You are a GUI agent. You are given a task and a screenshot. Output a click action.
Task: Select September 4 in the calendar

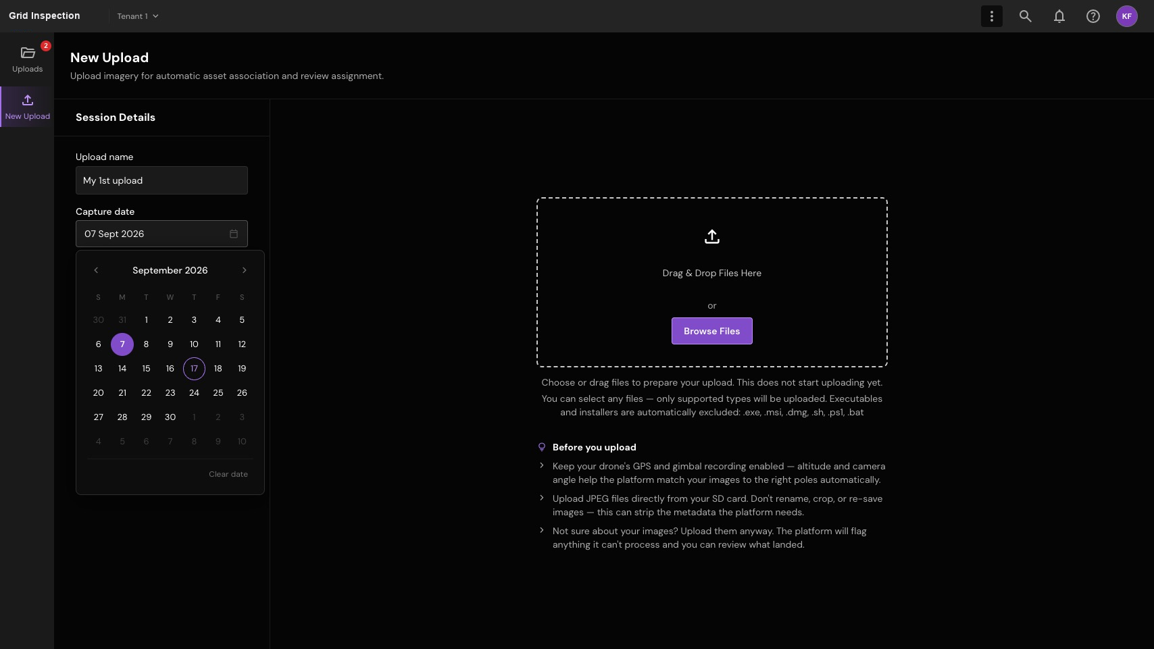click(218, 320)
